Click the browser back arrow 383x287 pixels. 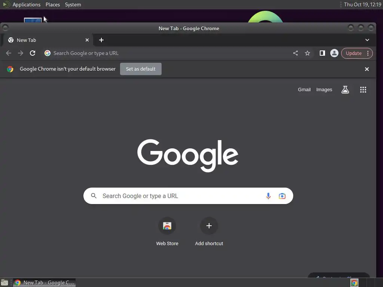coord(9,53)
